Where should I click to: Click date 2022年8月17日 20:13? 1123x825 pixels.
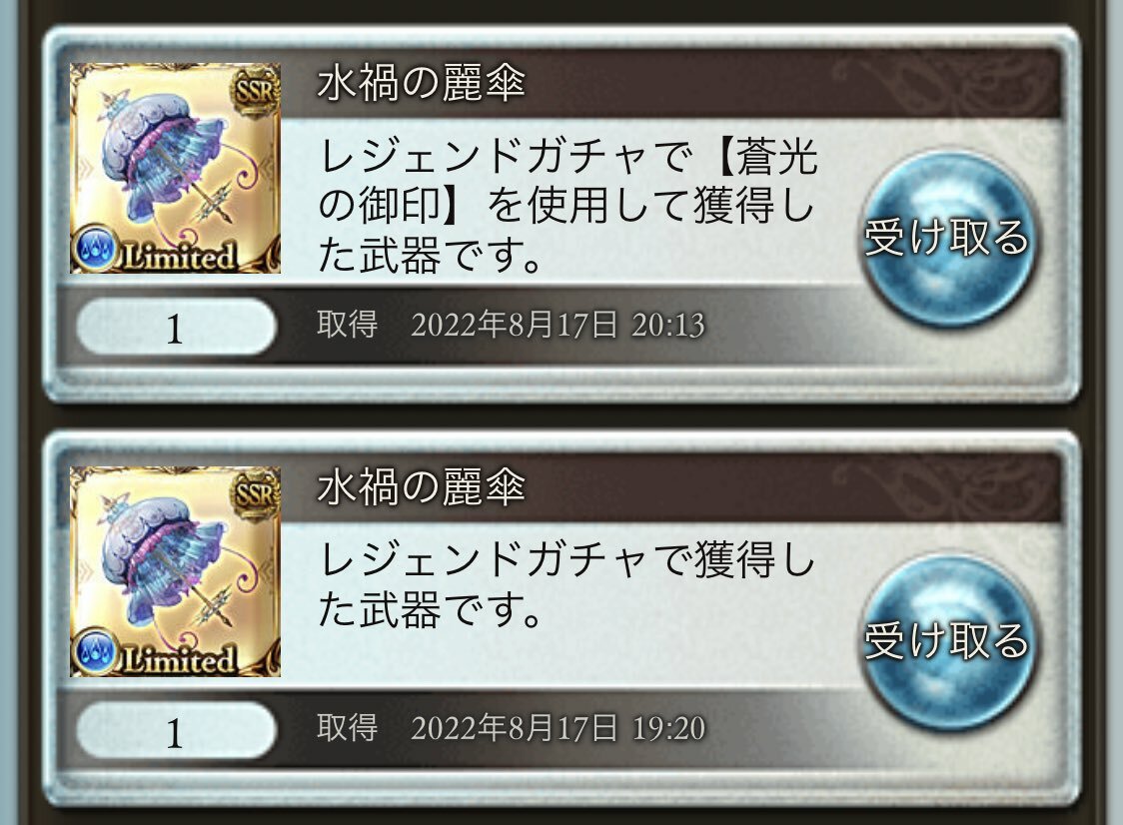pos(558,325)
